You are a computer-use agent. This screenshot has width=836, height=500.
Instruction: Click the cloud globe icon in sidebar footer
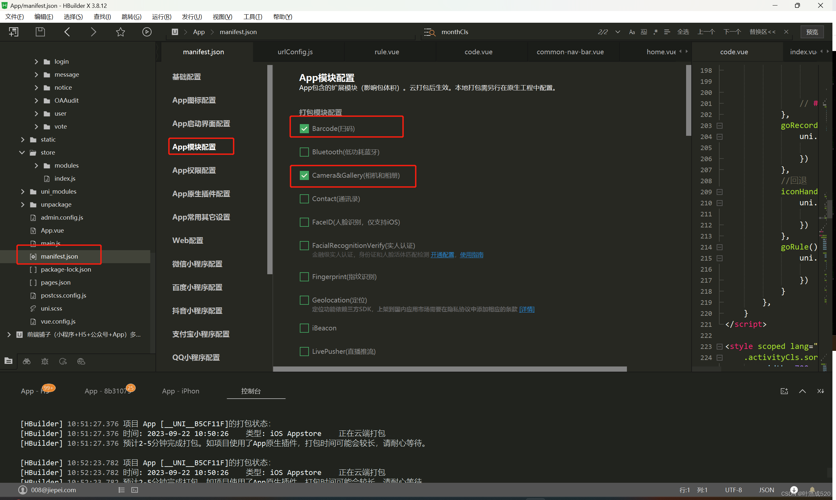pyautogui.click(x=81, y=361)
